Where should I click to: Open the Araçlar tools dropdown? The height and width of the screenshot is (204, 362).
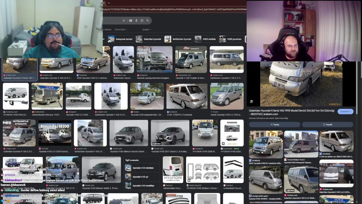(x=147, y=29)
